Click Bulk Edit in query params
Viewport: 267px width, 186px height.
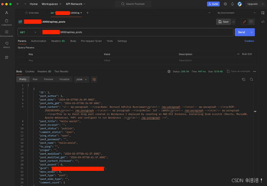tap(247, 54)
